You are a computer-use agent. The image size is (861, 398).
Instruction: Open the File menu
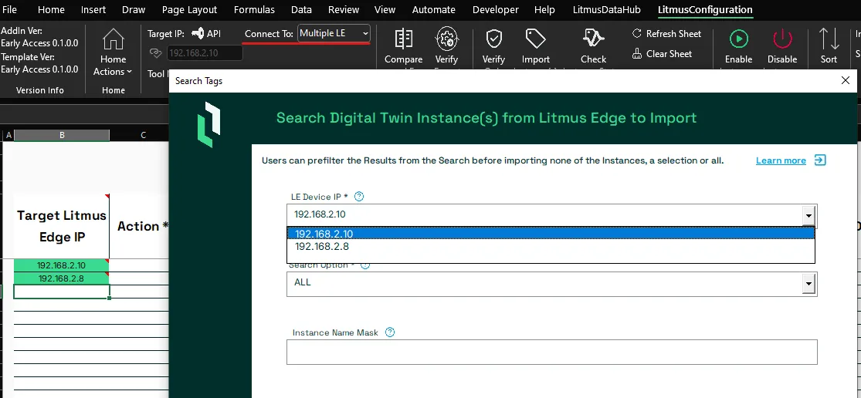point(9,10)
